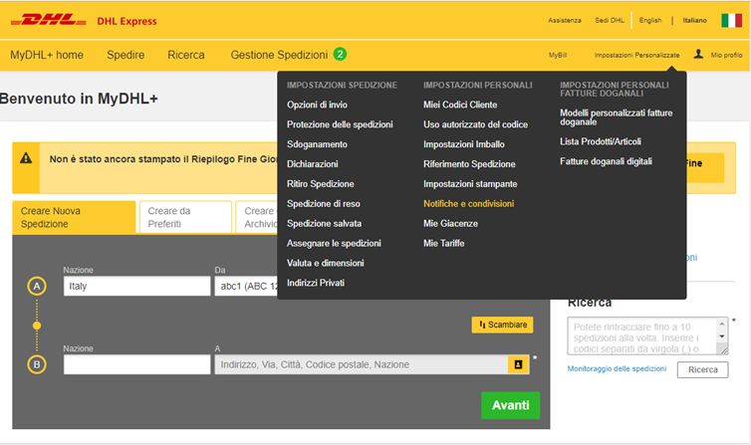This screenshot has height=445, width=751.
Task: Select Creare Nuova Spedizione tab
Action: [x=74, y=217]
